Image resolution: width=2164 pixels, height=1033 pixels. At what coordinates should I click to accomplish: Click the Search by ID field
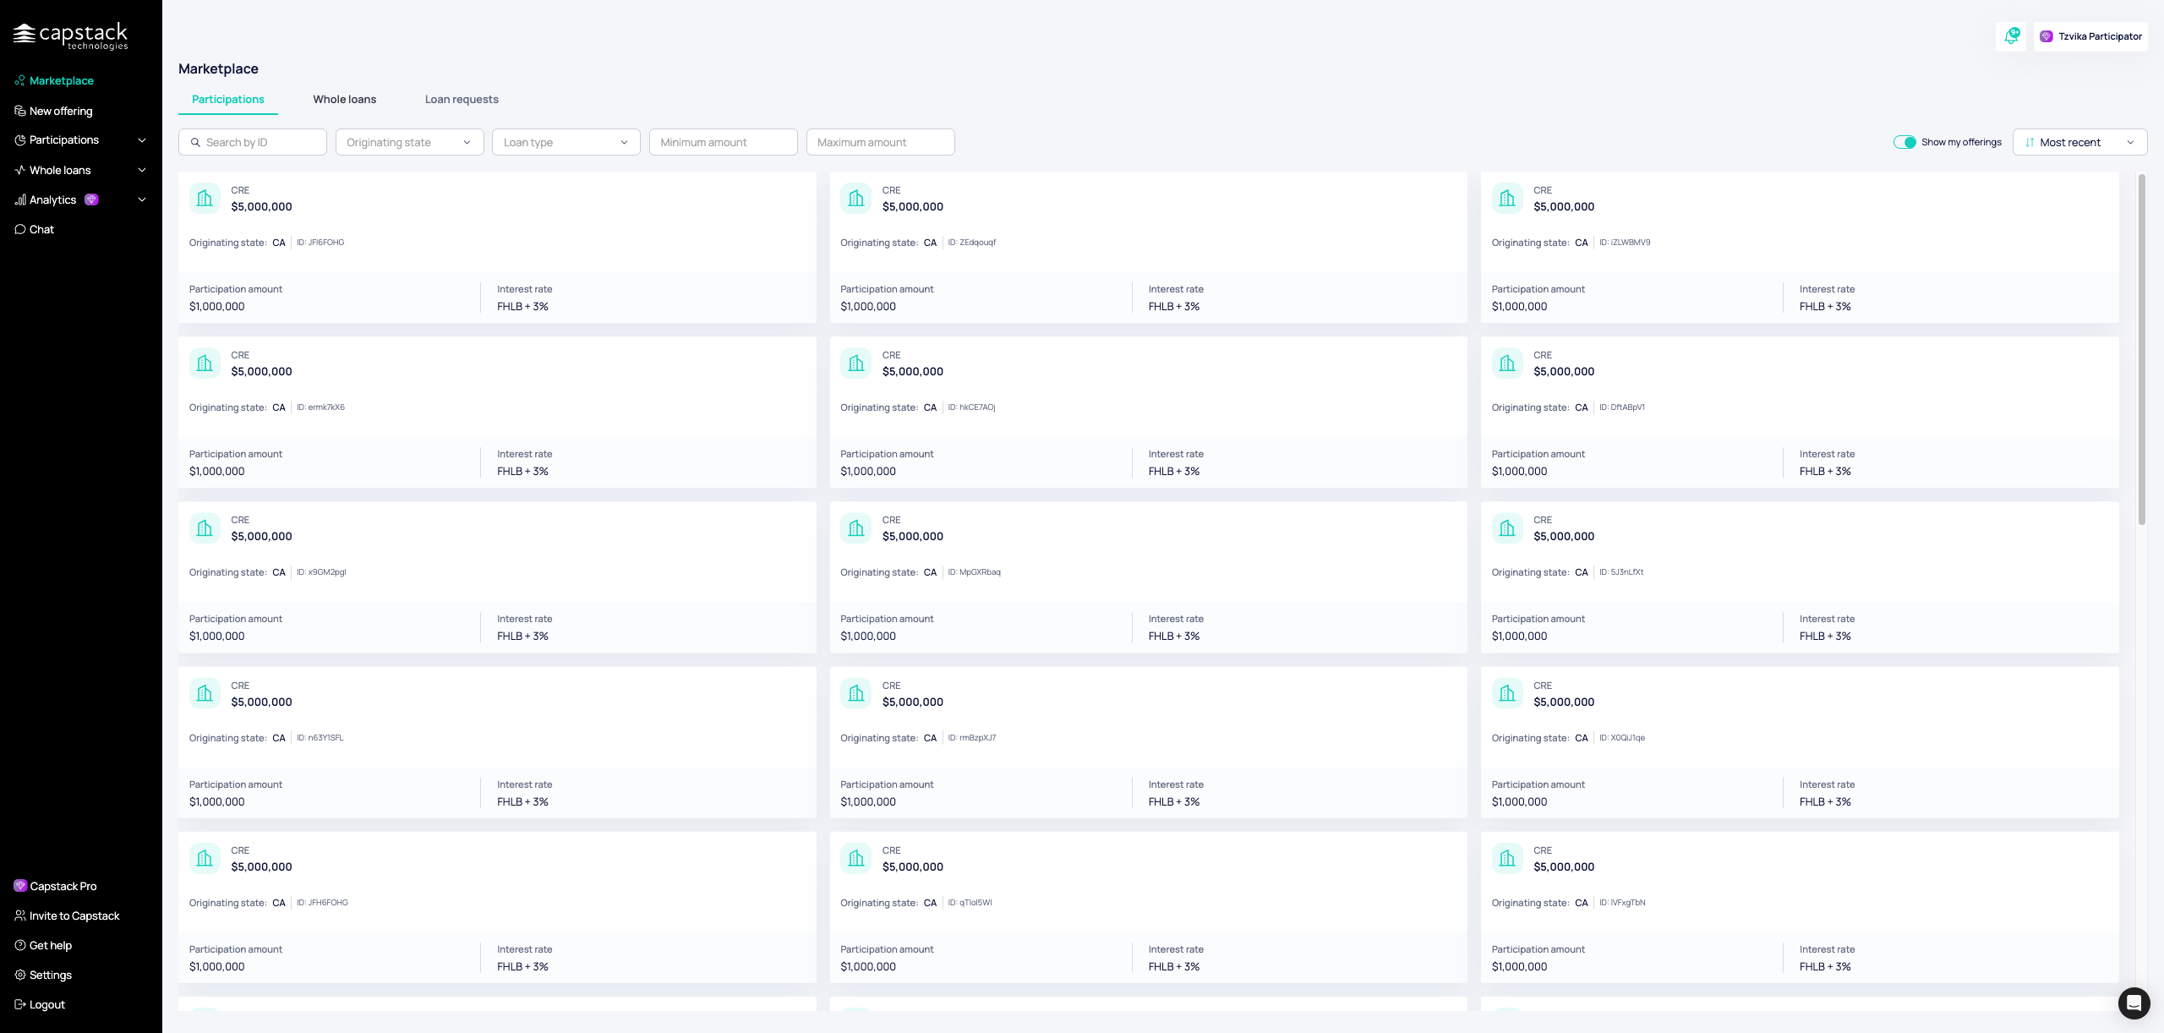tap(253, 142)
